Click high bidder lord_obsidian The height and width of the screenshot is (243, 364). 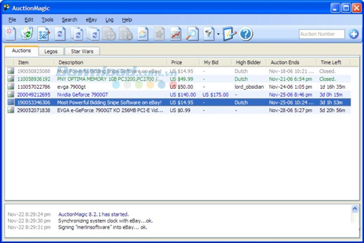(x=249, y=87)
